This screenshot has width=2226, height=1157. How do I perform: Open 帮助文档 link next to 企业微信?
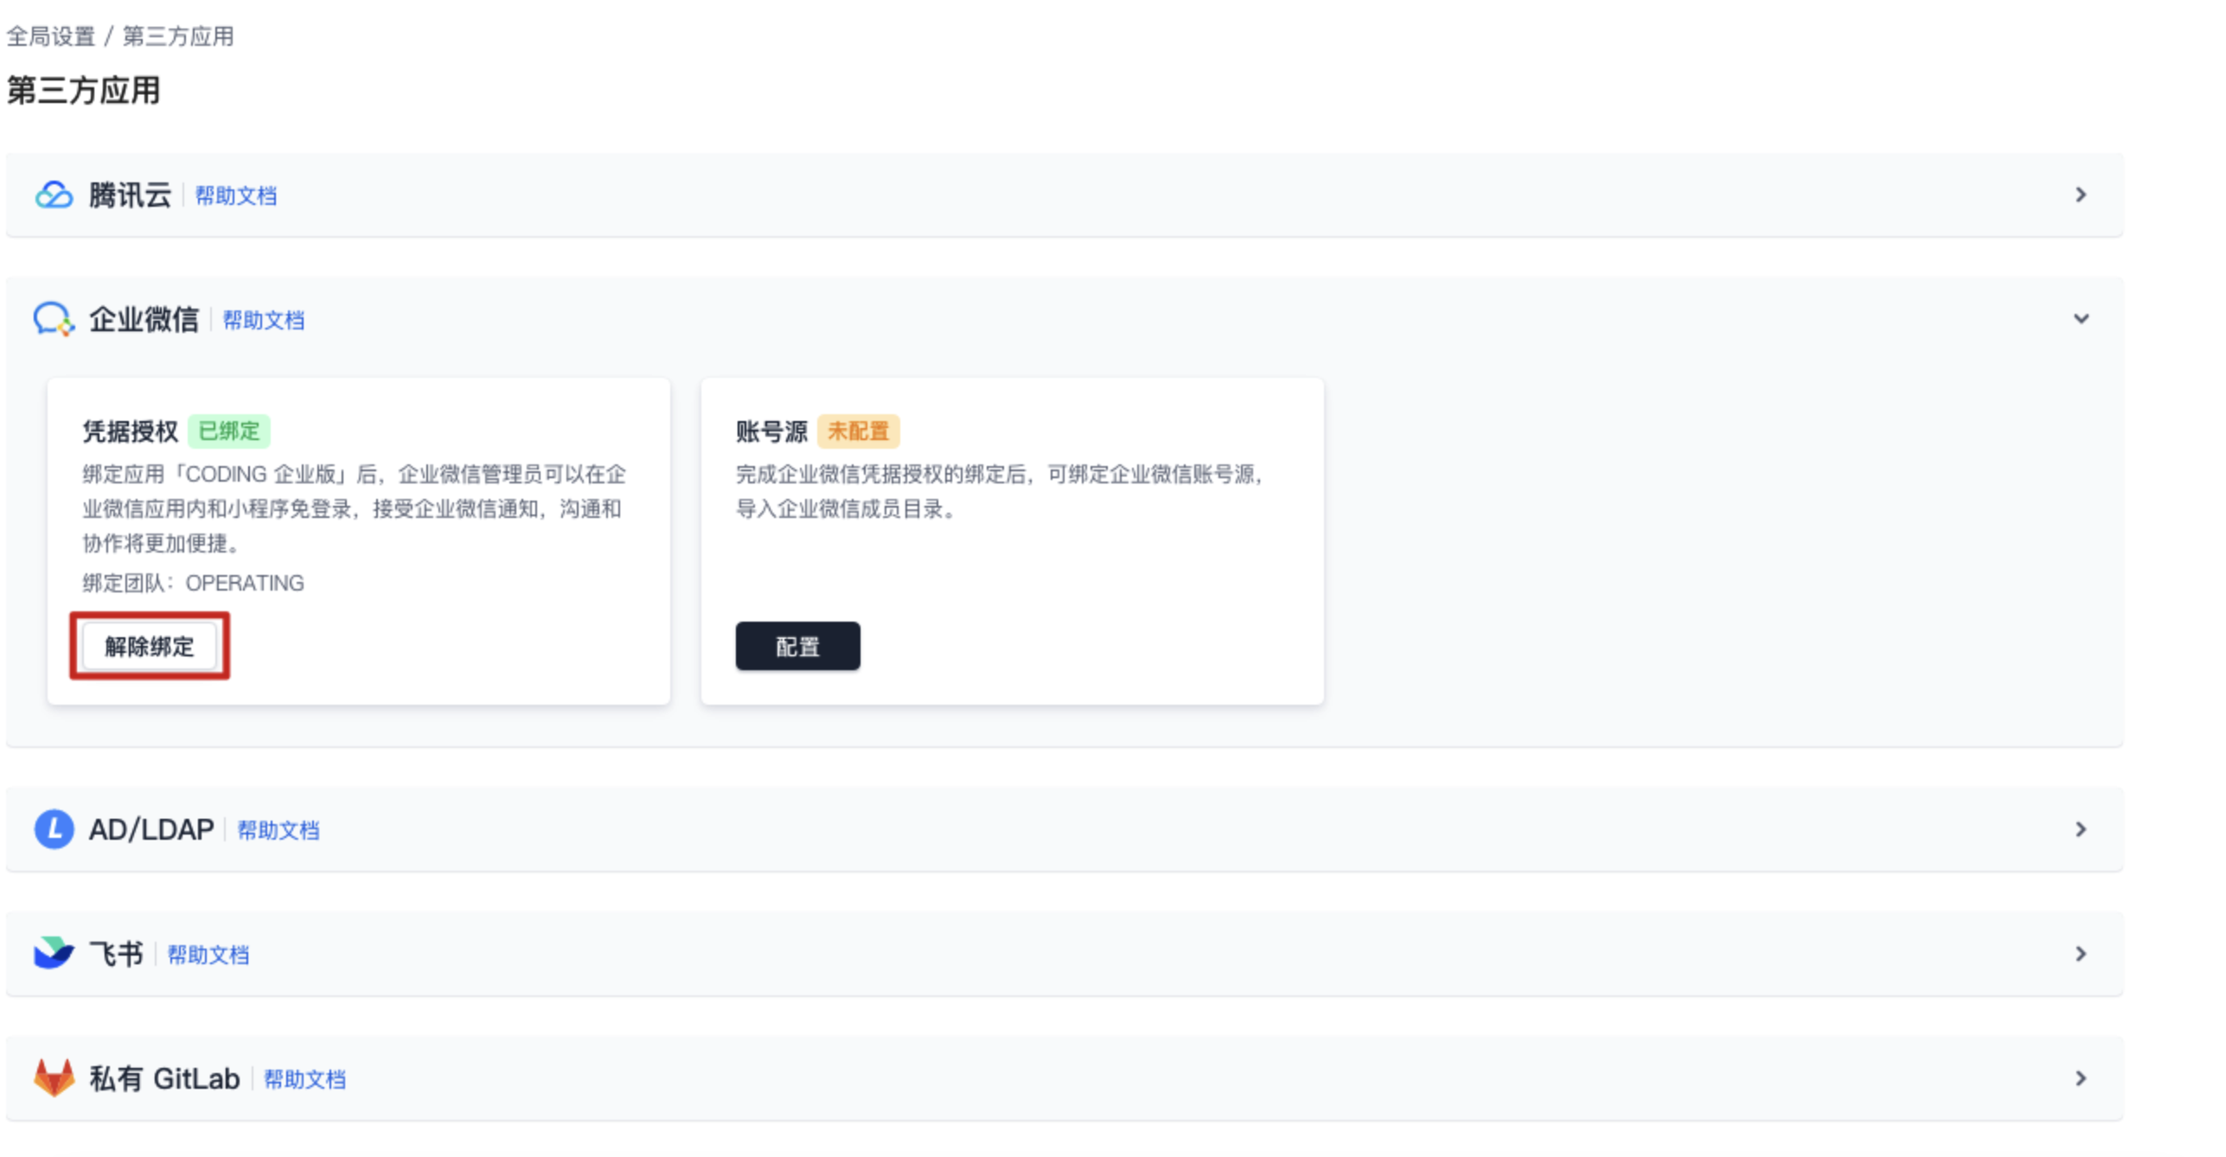tap(263, 321)
